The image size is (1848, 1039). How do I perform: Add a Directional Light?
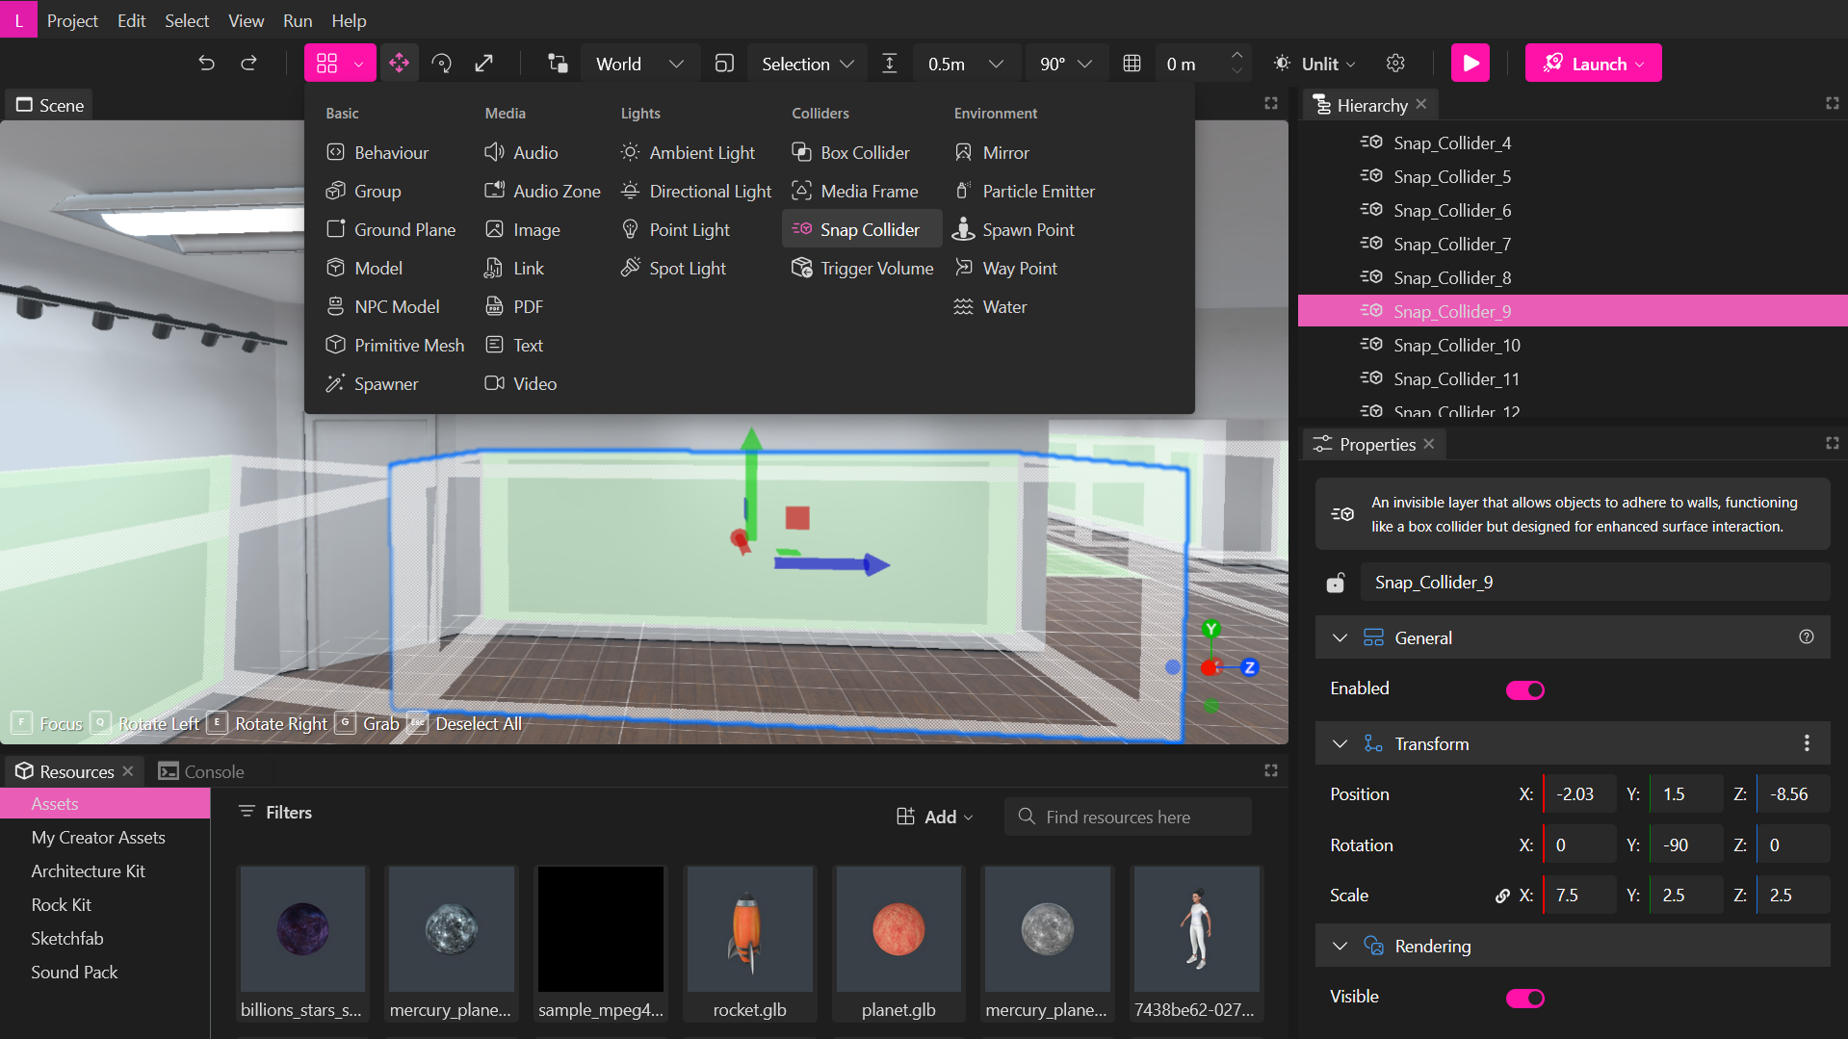pyautogui.click(x=696, y=191)
